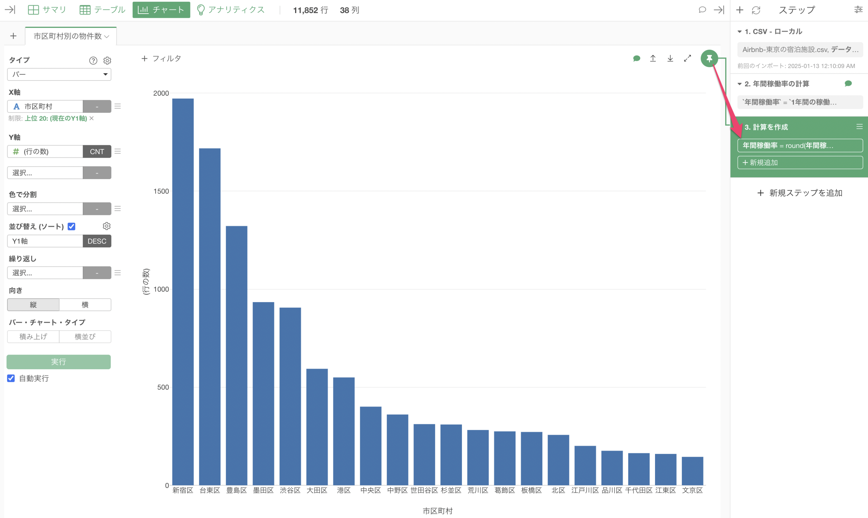Viewport: 868px width, 518px height.
Task: Click the 文京区 bar in chart
Action: 692,471
